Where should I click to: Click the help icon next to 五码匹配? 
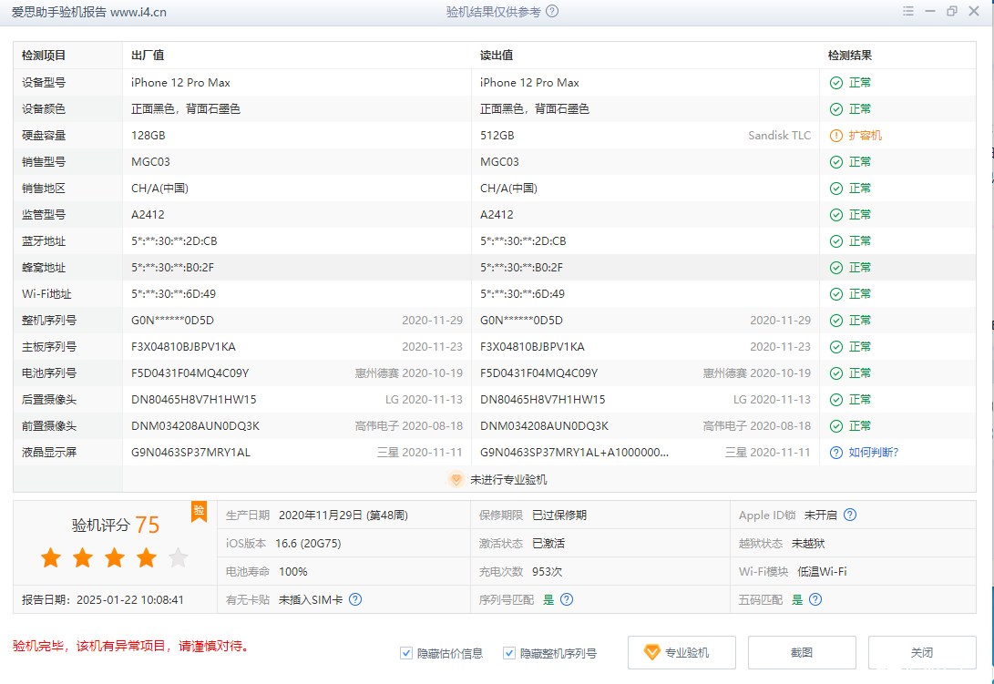click(815, 599)
